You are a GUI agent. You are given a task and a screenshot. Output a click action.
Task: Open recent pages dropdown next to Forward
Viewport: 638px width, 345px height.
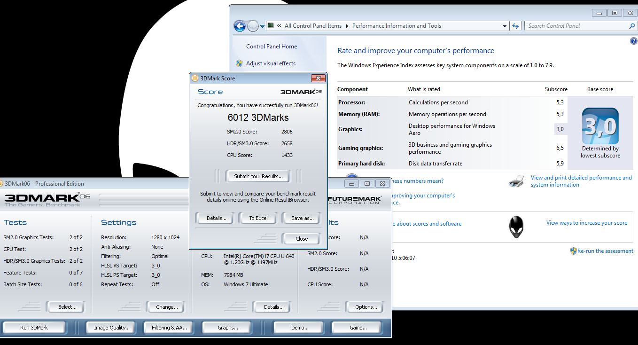coord(263,26)
